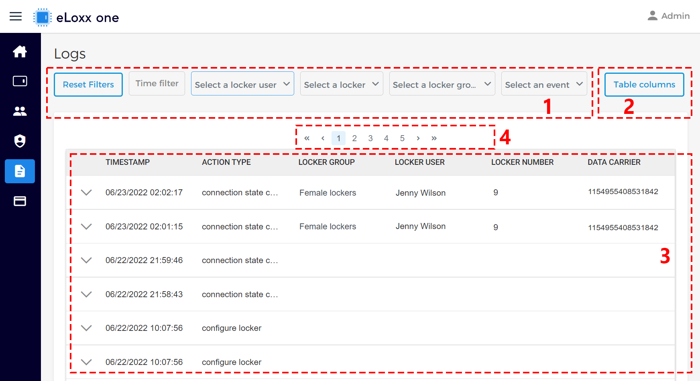
Task: Open Table columns settings
Action: [x=644, y=85]
